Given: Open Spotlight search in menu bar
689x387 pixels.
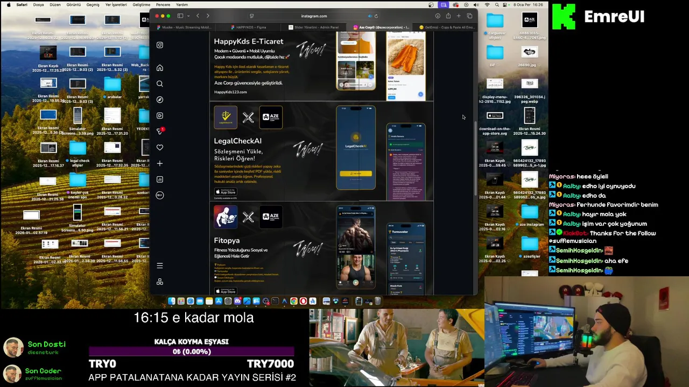Looking at the screenshot, I should (497, 4).
